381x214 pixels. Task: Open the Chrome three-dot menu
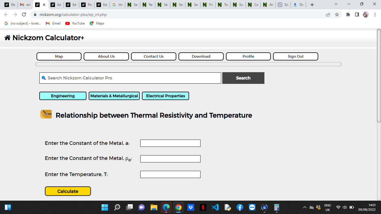pyautogui.click(x=375, y=14)
